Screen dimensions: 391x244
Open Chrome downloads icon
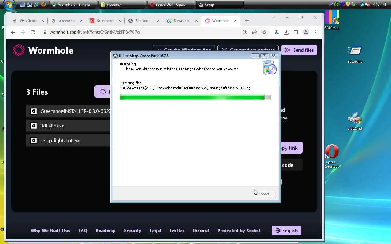(286, 32)
